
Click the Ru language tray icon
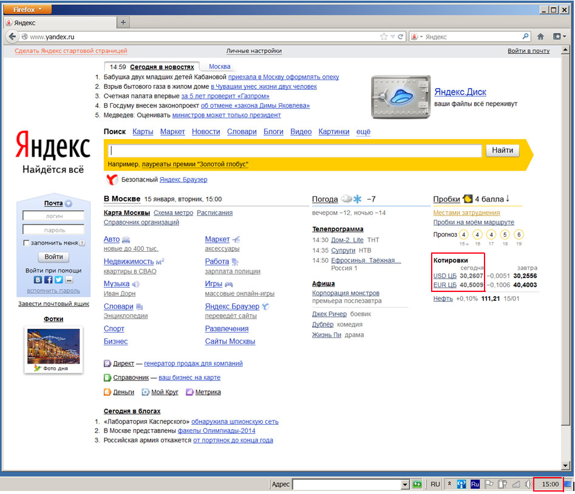pyautogui.click(x=475, y=484)
